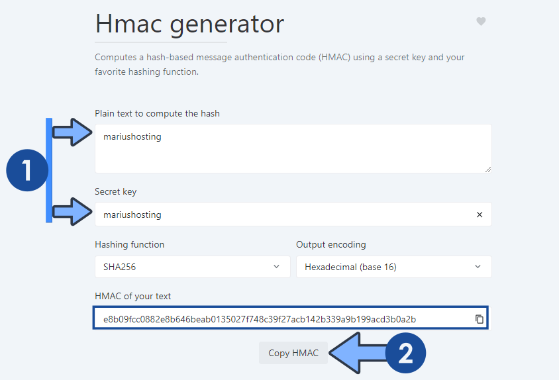Image resolution: width=559 pixels, height=380 pixels.
Task: Clear the Secret key field with X icon
Action: pos(480,214)
